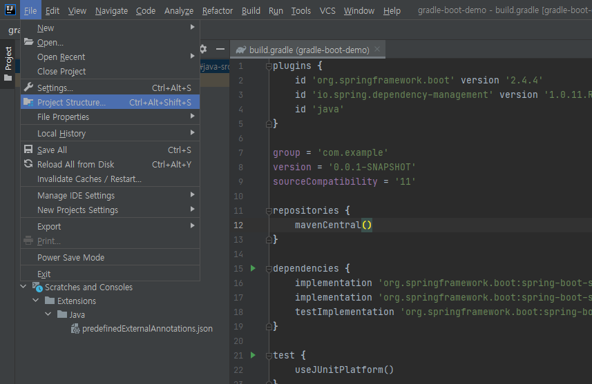Screen dimensions: 592x384
Task: Click Save All menu item
Action: [x=110, y=150]
